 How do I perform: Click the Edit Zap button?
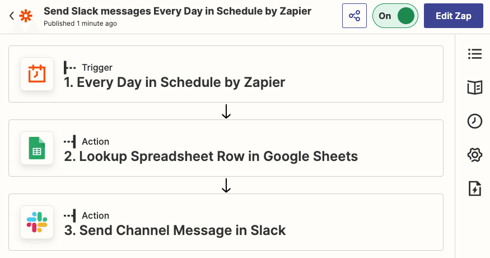pyautogui.click(x=454, y=16)
